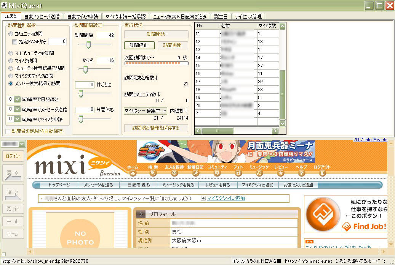
Task: Switch to the ライセンス管理 tab
Action: [x=248, y=17]
